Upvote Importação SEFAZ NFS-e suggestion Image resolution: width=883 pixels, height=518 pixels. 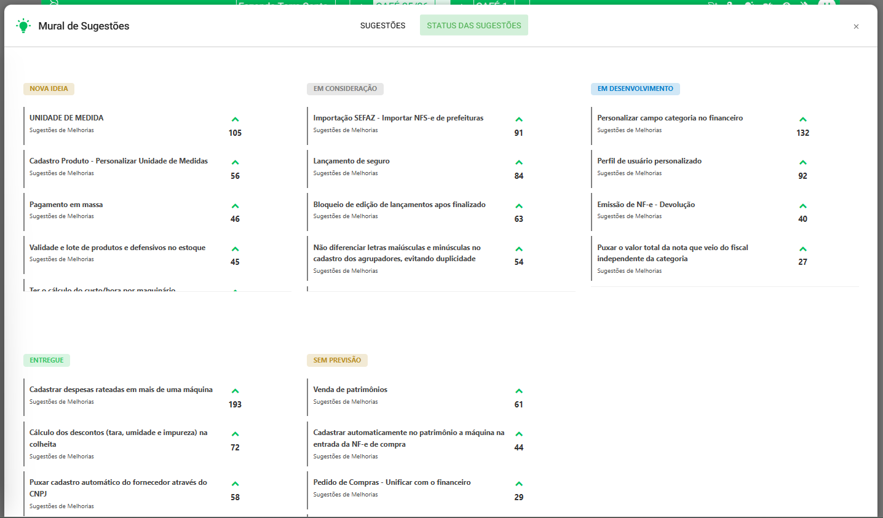pos(518,120)
